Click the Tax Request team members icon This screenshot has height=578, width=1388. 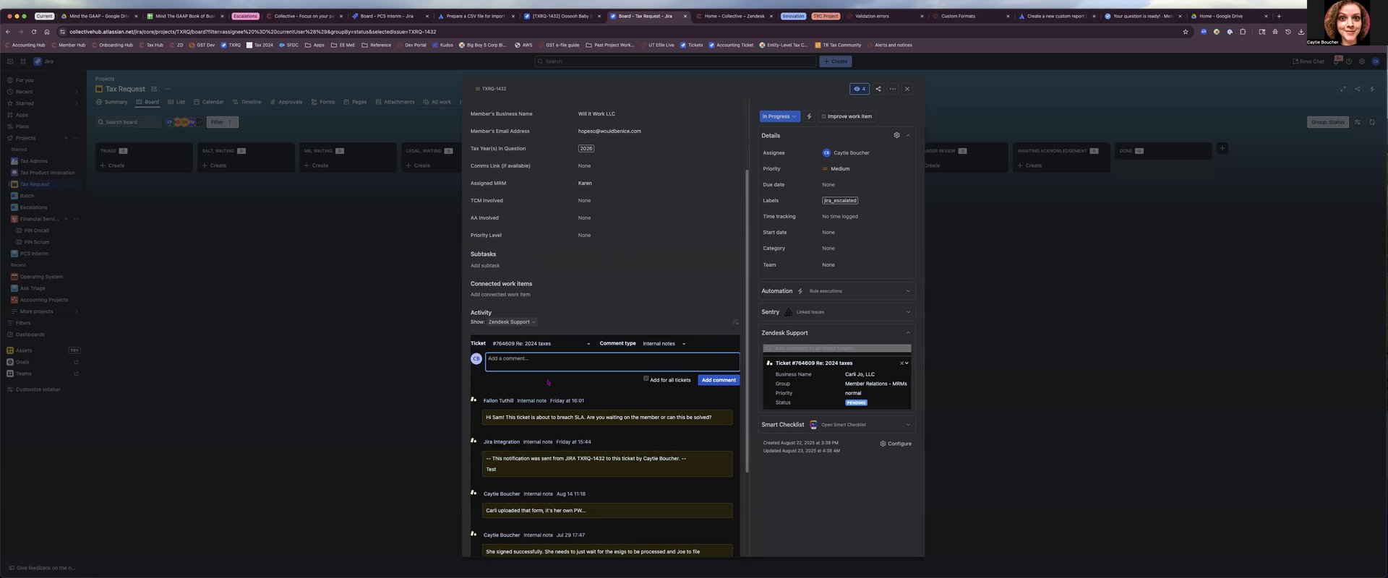point(153,89)
